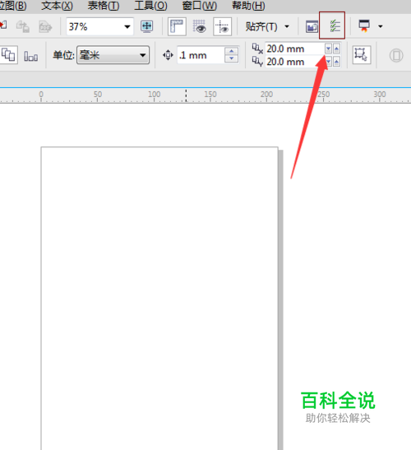Image resolution: width=411 pixels, height=450 pixels.
Task: Increase the vertical duplicate distance with the stepper
Action: [x=337, y=62]
